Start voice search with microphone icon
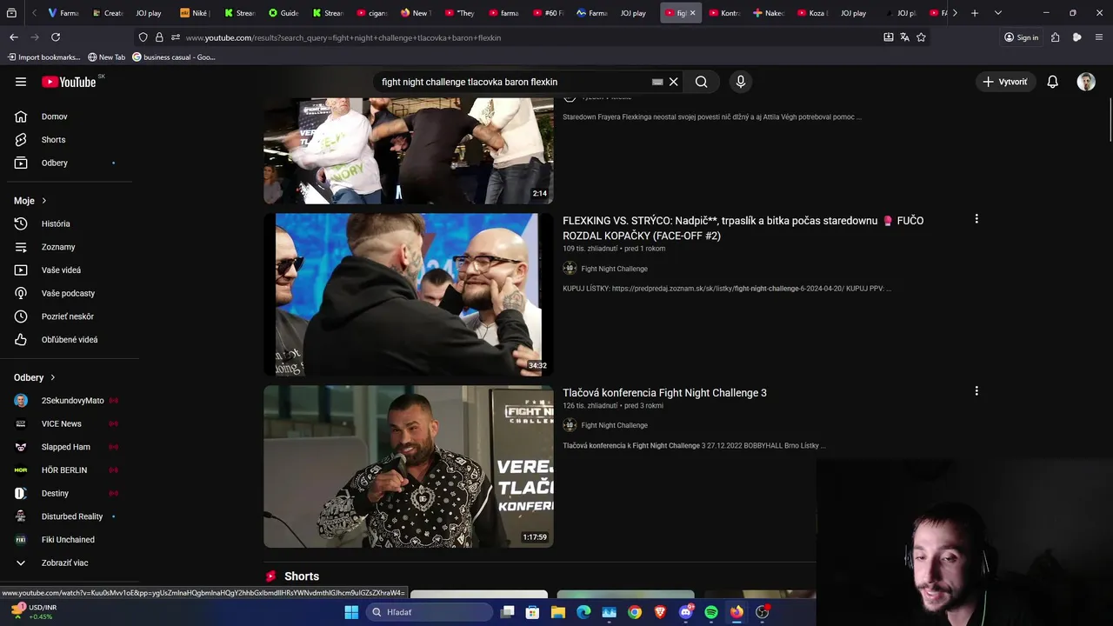The width and height of the screenshot is (1113, 626). [x=741, y=82]
